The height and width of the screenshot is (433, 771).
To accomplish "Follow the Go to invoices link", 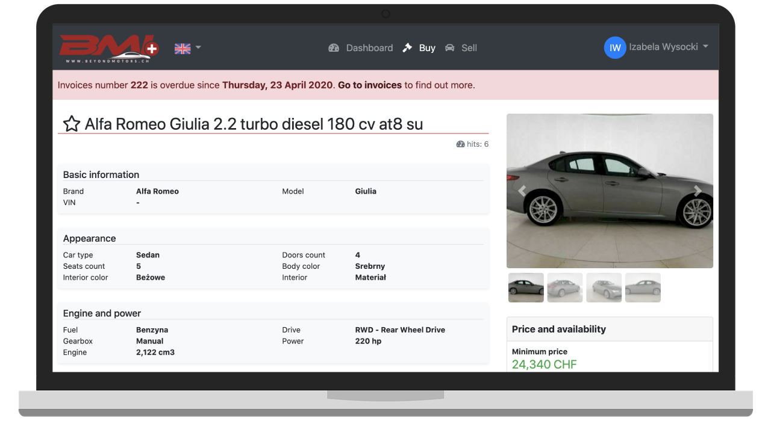I will [369, 85].
